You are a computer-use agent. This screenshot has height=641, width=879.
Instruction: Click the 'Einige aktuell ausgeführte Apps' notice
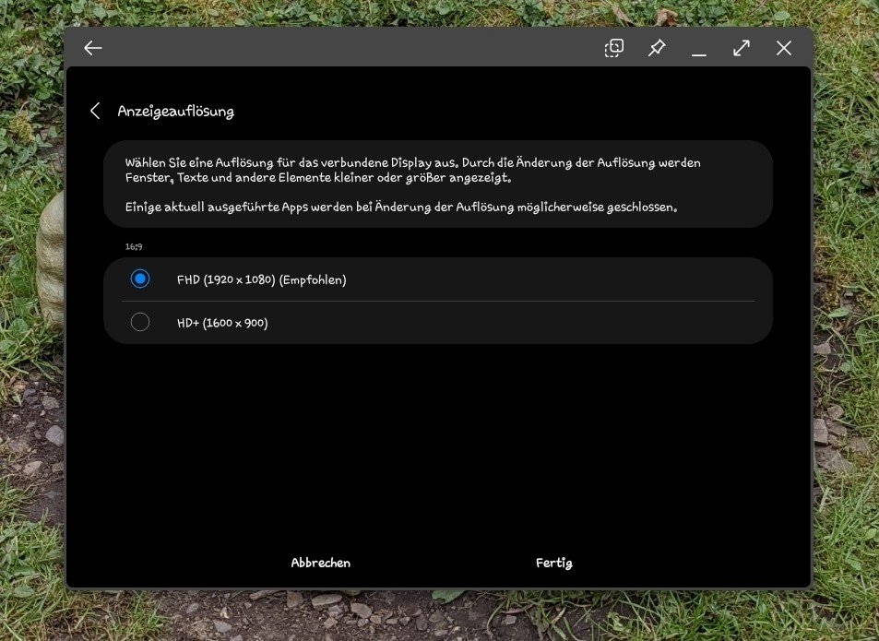click(401, 207)
